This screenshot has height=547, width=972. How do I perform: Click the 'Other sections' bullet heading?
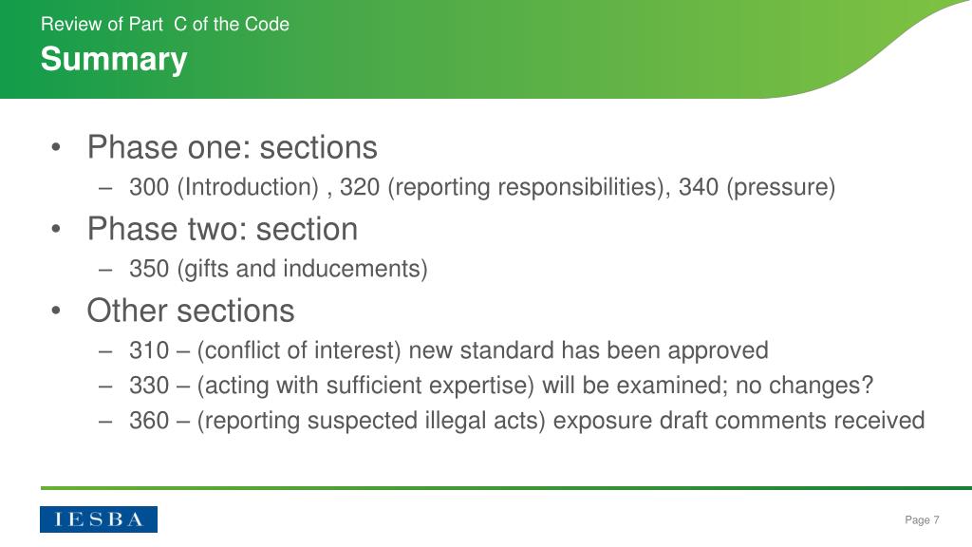[190, 311]
